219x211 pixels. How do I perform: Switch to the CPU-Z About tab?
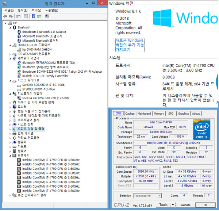pyautogui.click(x=196, y=114)
